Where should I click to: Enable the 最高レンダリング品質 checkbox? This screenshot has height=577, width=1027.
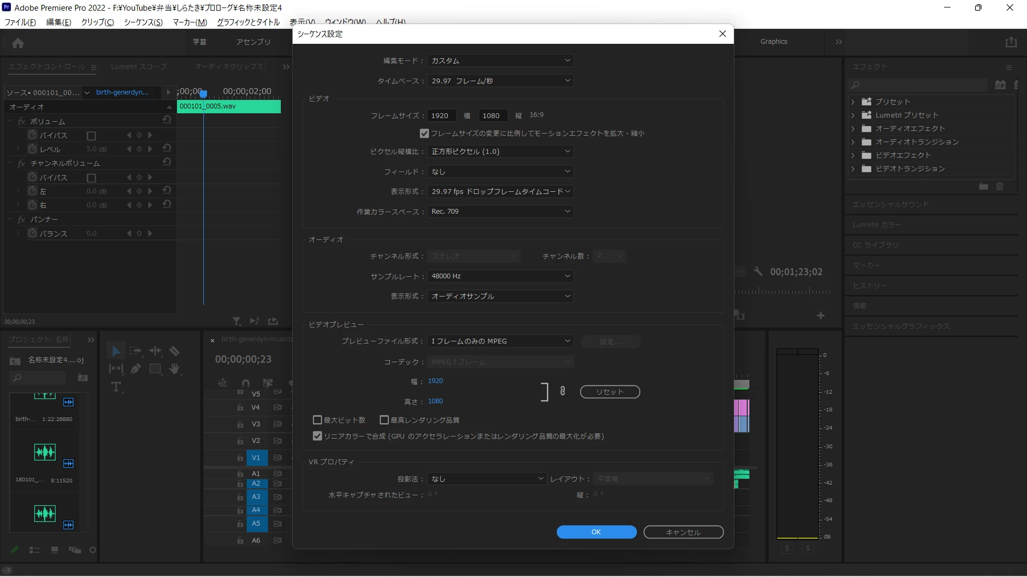[x=384, y=420]
